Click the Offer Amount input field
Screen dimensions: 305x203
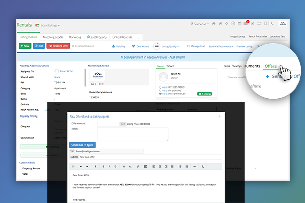pos(108,124)
